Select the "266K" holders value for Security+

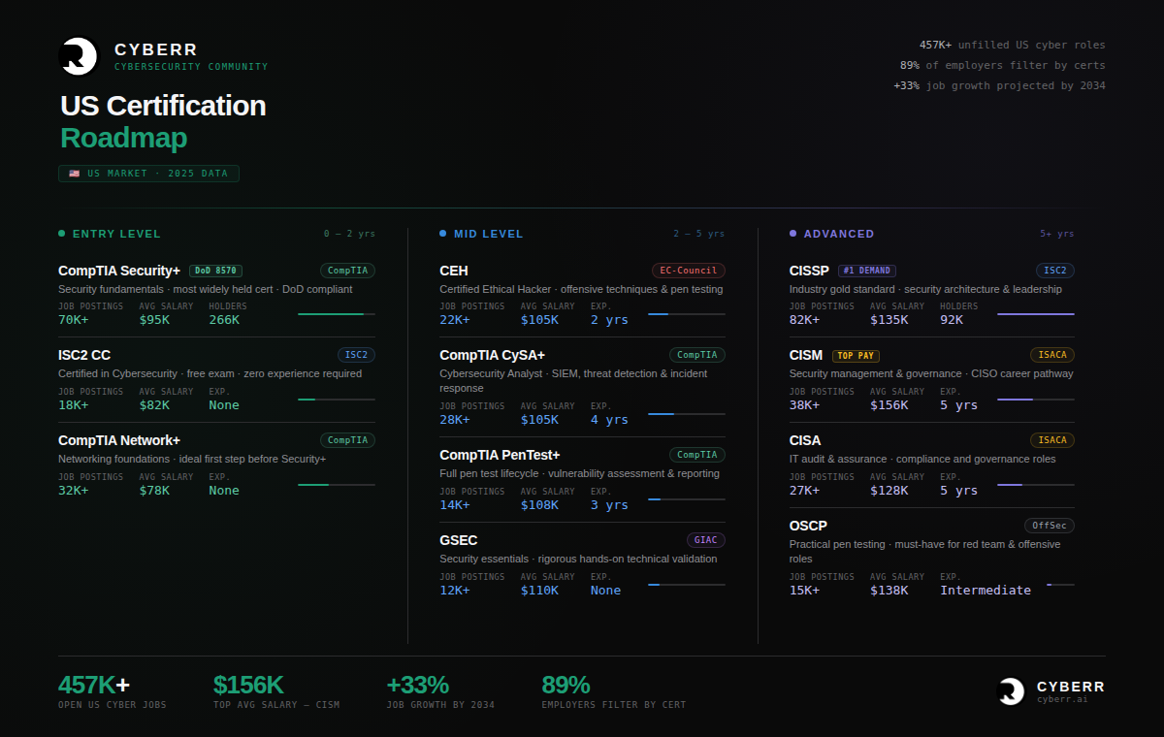tap(224, 320)
